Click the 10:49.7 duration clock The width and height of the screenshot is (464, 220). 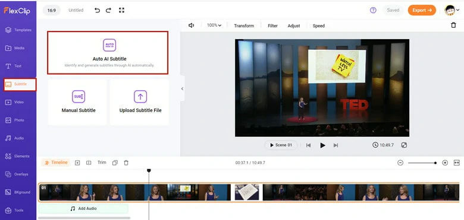point(383,145)
